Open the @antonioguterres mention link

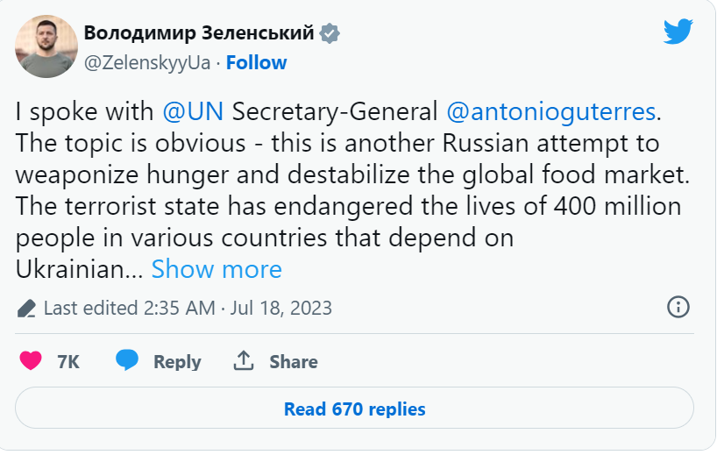coord(551,112)
